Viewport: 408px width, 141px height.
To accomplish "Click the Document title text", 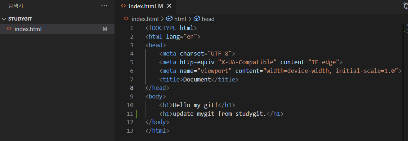I will [197, 79].
